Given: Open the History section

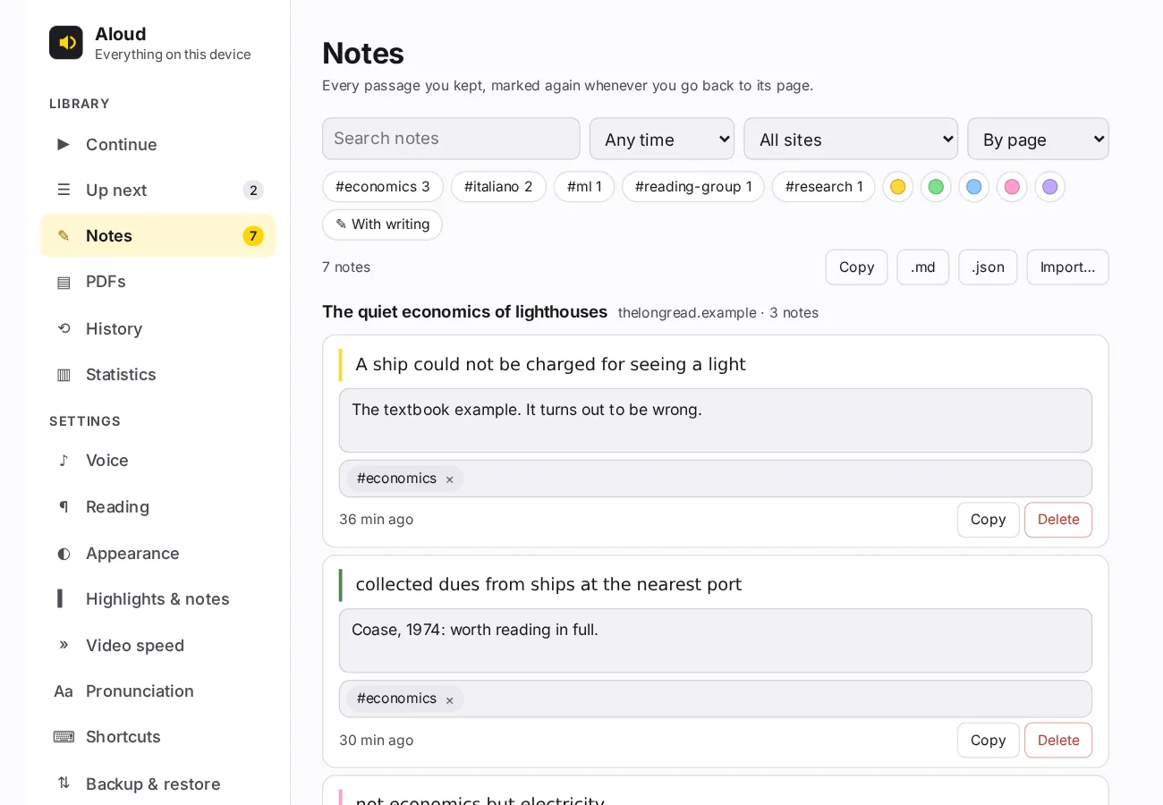Looking at the screenshot, I should (158, 328).
